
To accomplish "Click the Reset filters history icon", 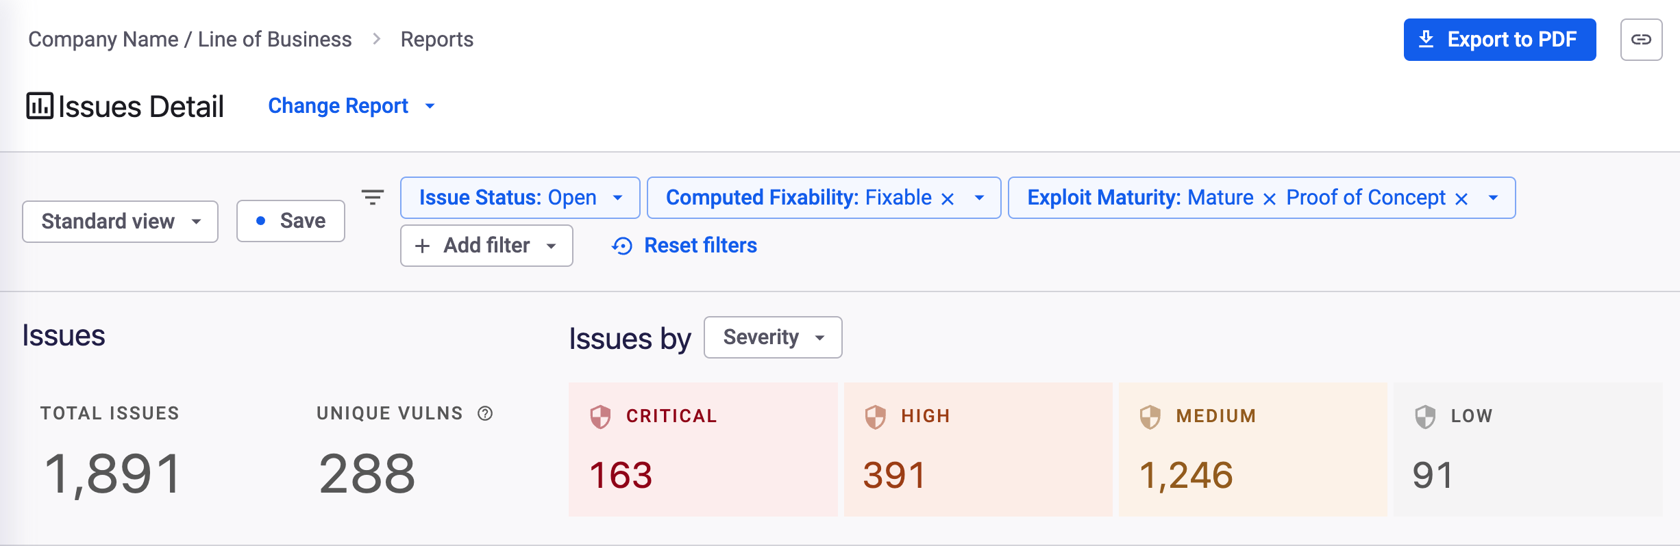I will (622, 246).
